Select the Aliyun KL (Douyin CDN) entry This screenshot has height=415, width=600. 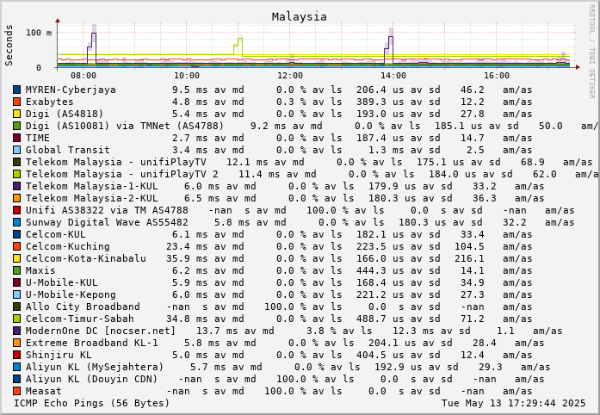[278, 380]
